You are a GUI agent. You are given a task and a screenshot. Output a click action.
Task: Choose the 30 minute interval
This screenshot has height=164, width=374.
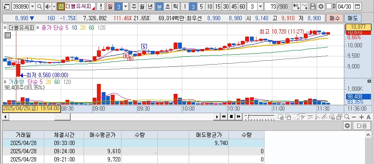click(x=226, y=6)
